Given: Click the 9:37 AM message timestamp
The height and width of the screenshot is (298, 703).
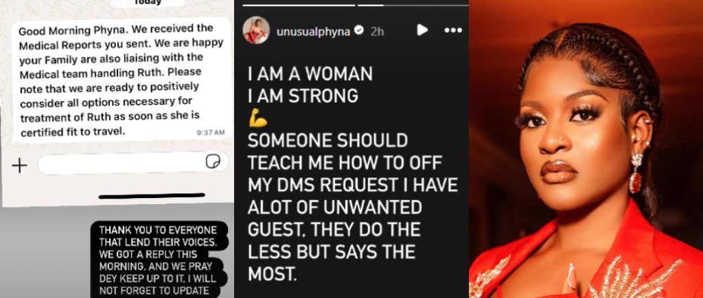Looking at the screenshot, I should (210, 133).
